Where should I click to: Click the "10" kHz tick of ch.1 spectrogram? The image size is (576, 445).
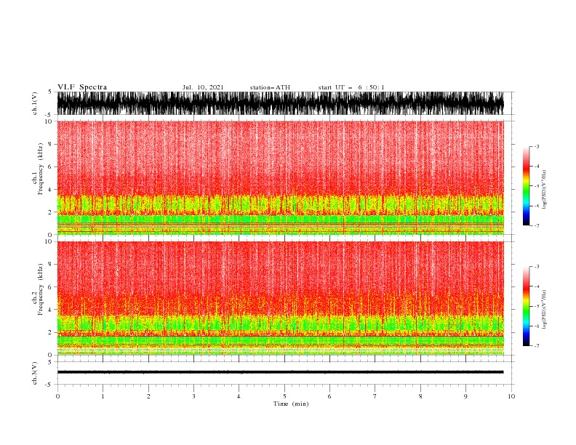point(49,121)
